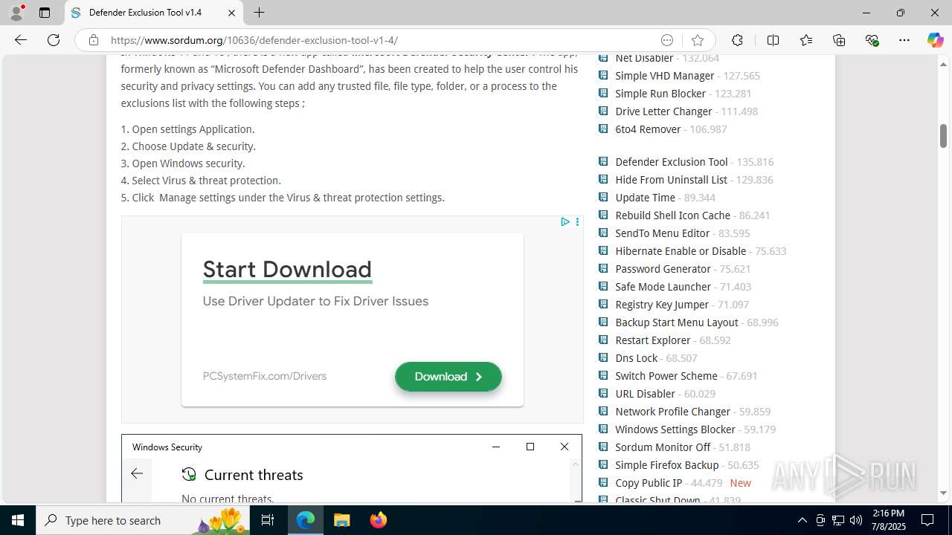Open the Net Disabler link
The width and height of the screenshot is (952, 535).
tap(644, 58)
